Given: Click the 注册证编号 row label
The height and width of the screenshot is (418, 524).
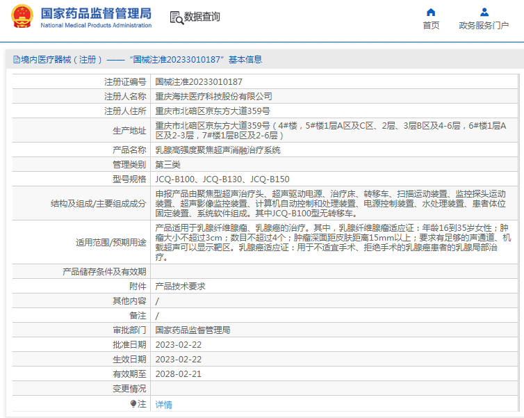Looking at the screenshot, I should pos(125,82).
